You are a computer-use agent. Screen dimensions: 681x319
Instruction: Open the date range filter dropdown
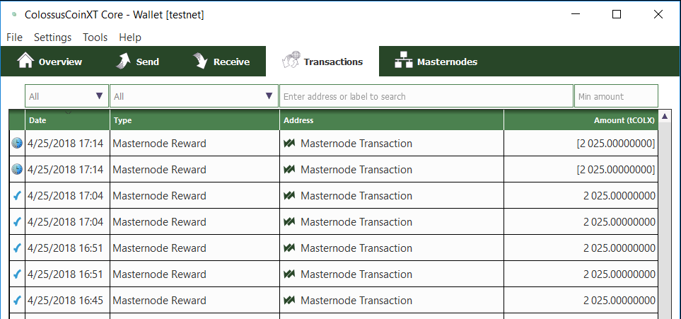(67, 96)
